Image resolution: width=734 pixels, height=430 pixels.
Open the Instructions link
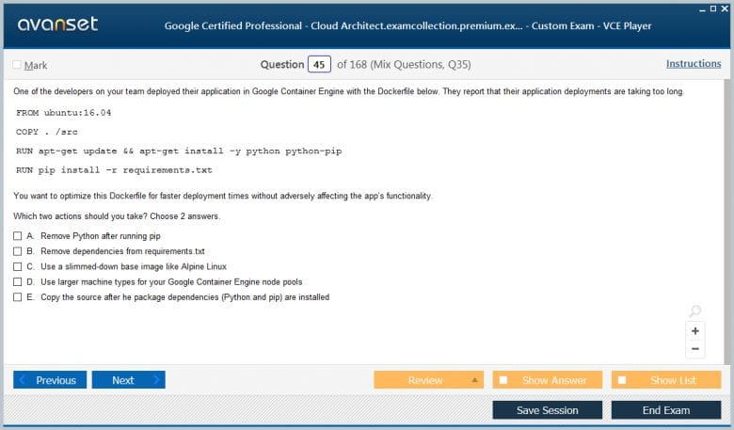(694, 64)
